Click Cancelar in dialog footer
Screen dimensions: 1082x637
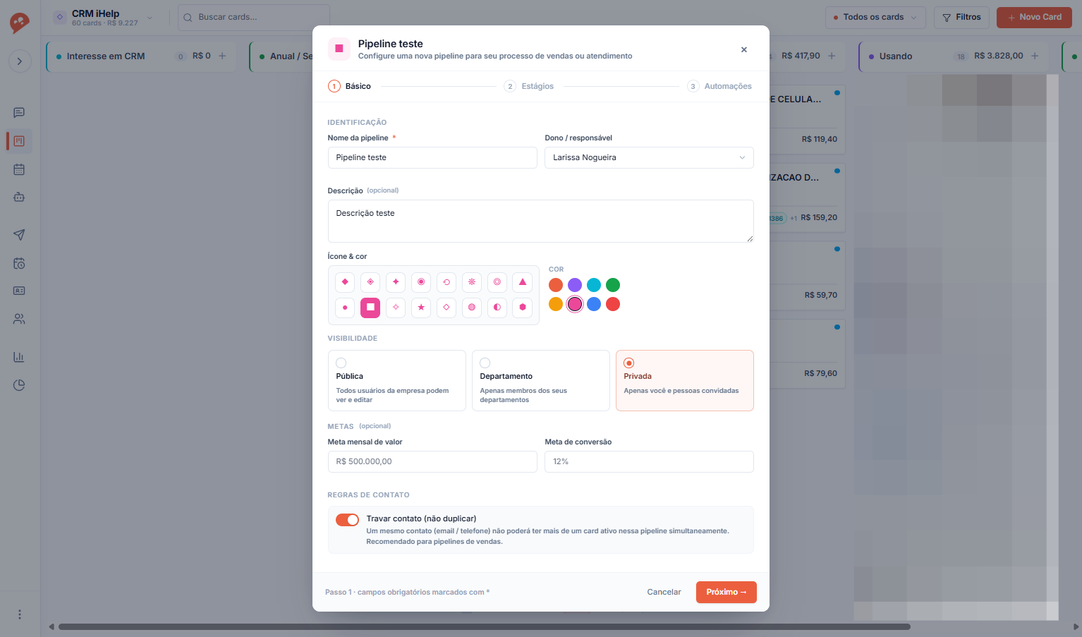point(664,593)
